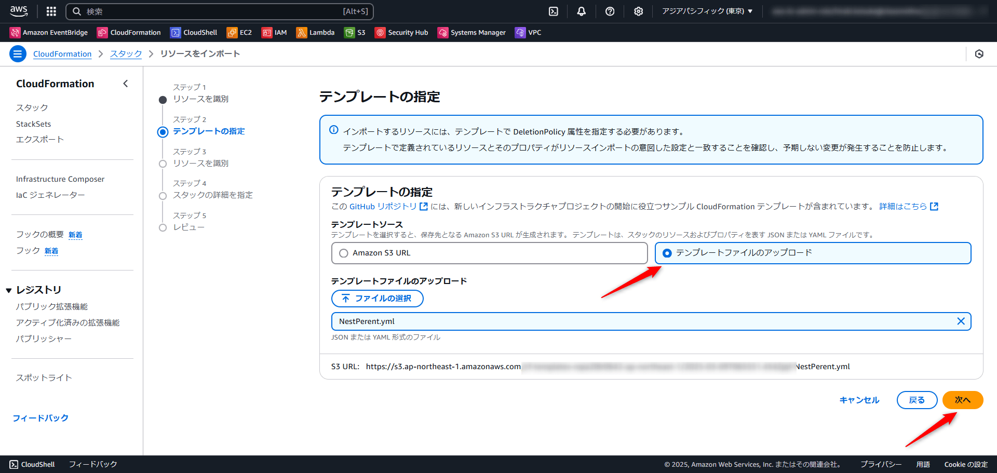This screenshot has width=997, height=473.
Task: Open notifications bell icon
Action: tap(582, 11)
